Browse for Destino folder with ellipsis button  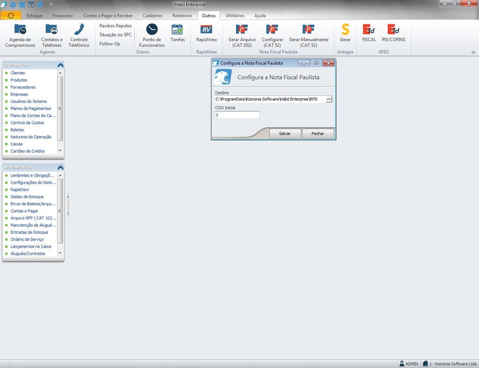click(329, 99)
